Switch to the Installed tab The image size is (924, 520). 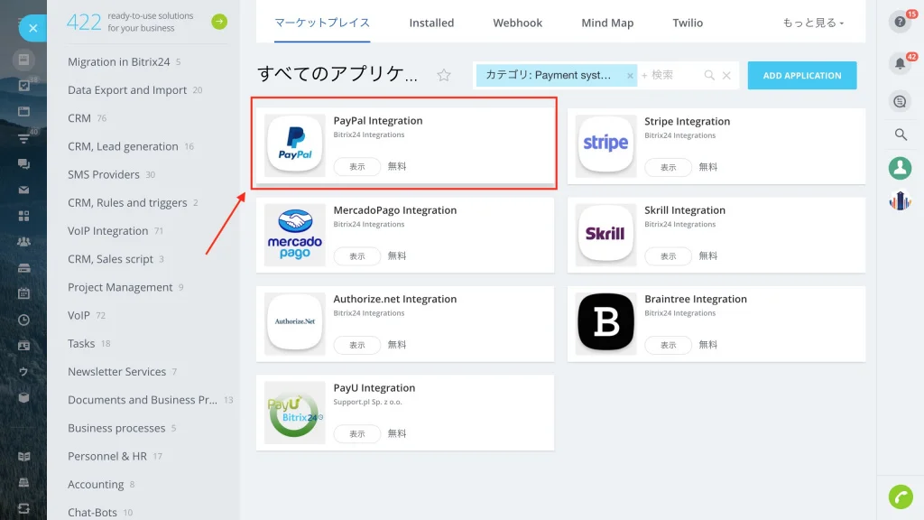(x=431, y=23)
